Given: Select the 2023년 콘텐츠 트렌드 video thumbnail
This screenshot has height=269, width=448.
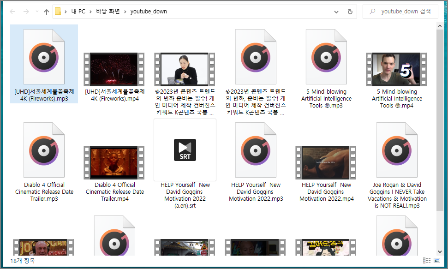Looking at the screenshot, I should 185,70.
